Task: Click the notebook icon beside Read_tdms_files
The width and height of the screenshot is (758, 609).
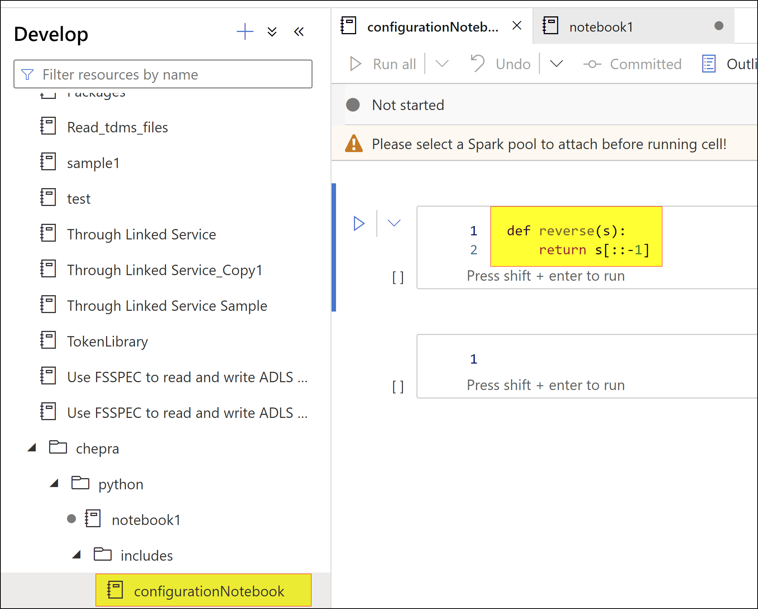Action: (x=48, y=126)
